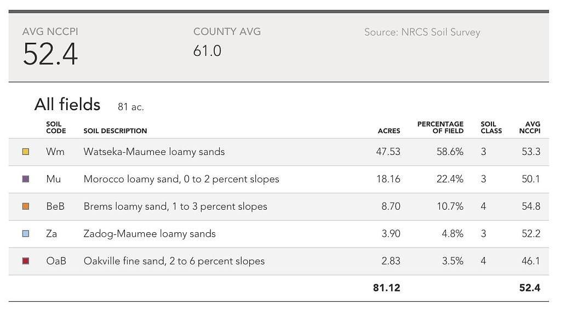Click the County Avg 61.0 value
561x316 pixels.
[x=207, y=51]
